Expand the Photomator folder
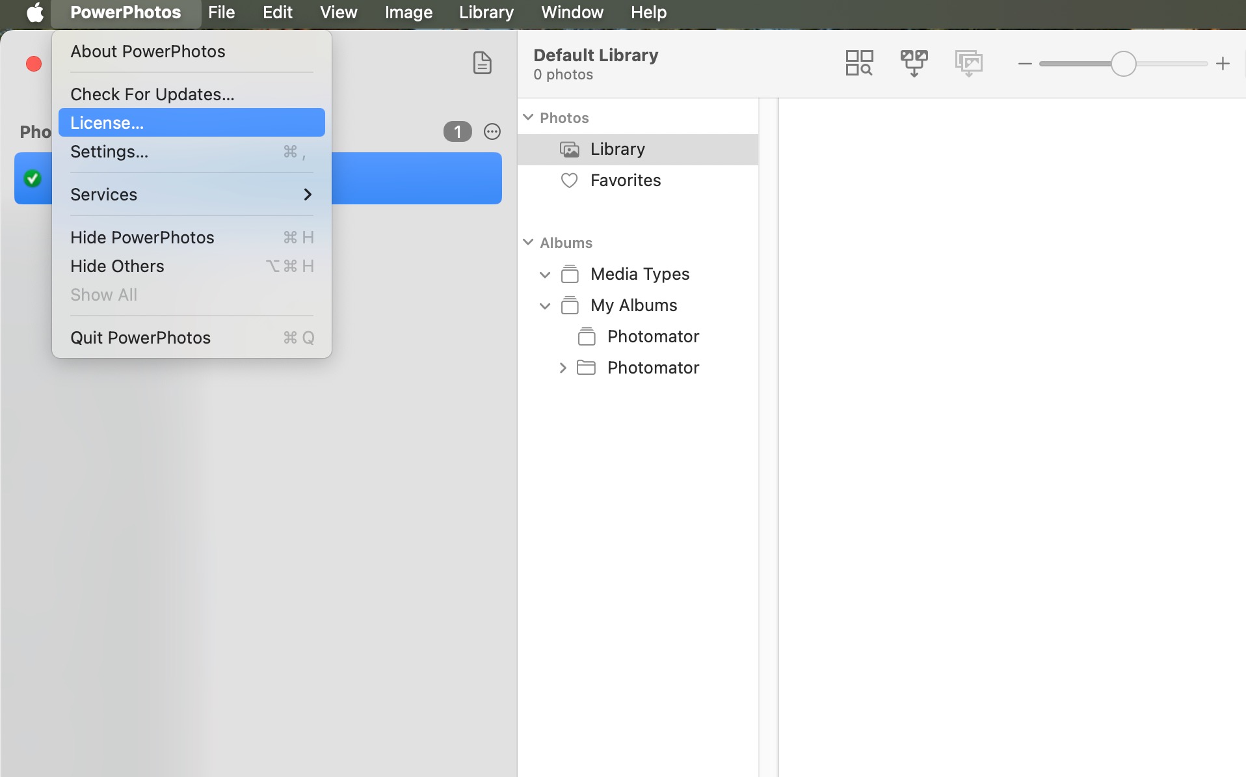The image size is (1246, 777). point(563,368)
